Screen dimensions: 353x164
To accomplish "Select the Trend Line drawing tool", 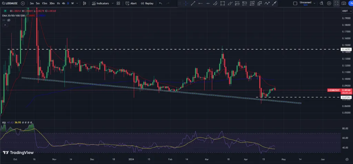I will pyautogui.click(x=193, y=3).
